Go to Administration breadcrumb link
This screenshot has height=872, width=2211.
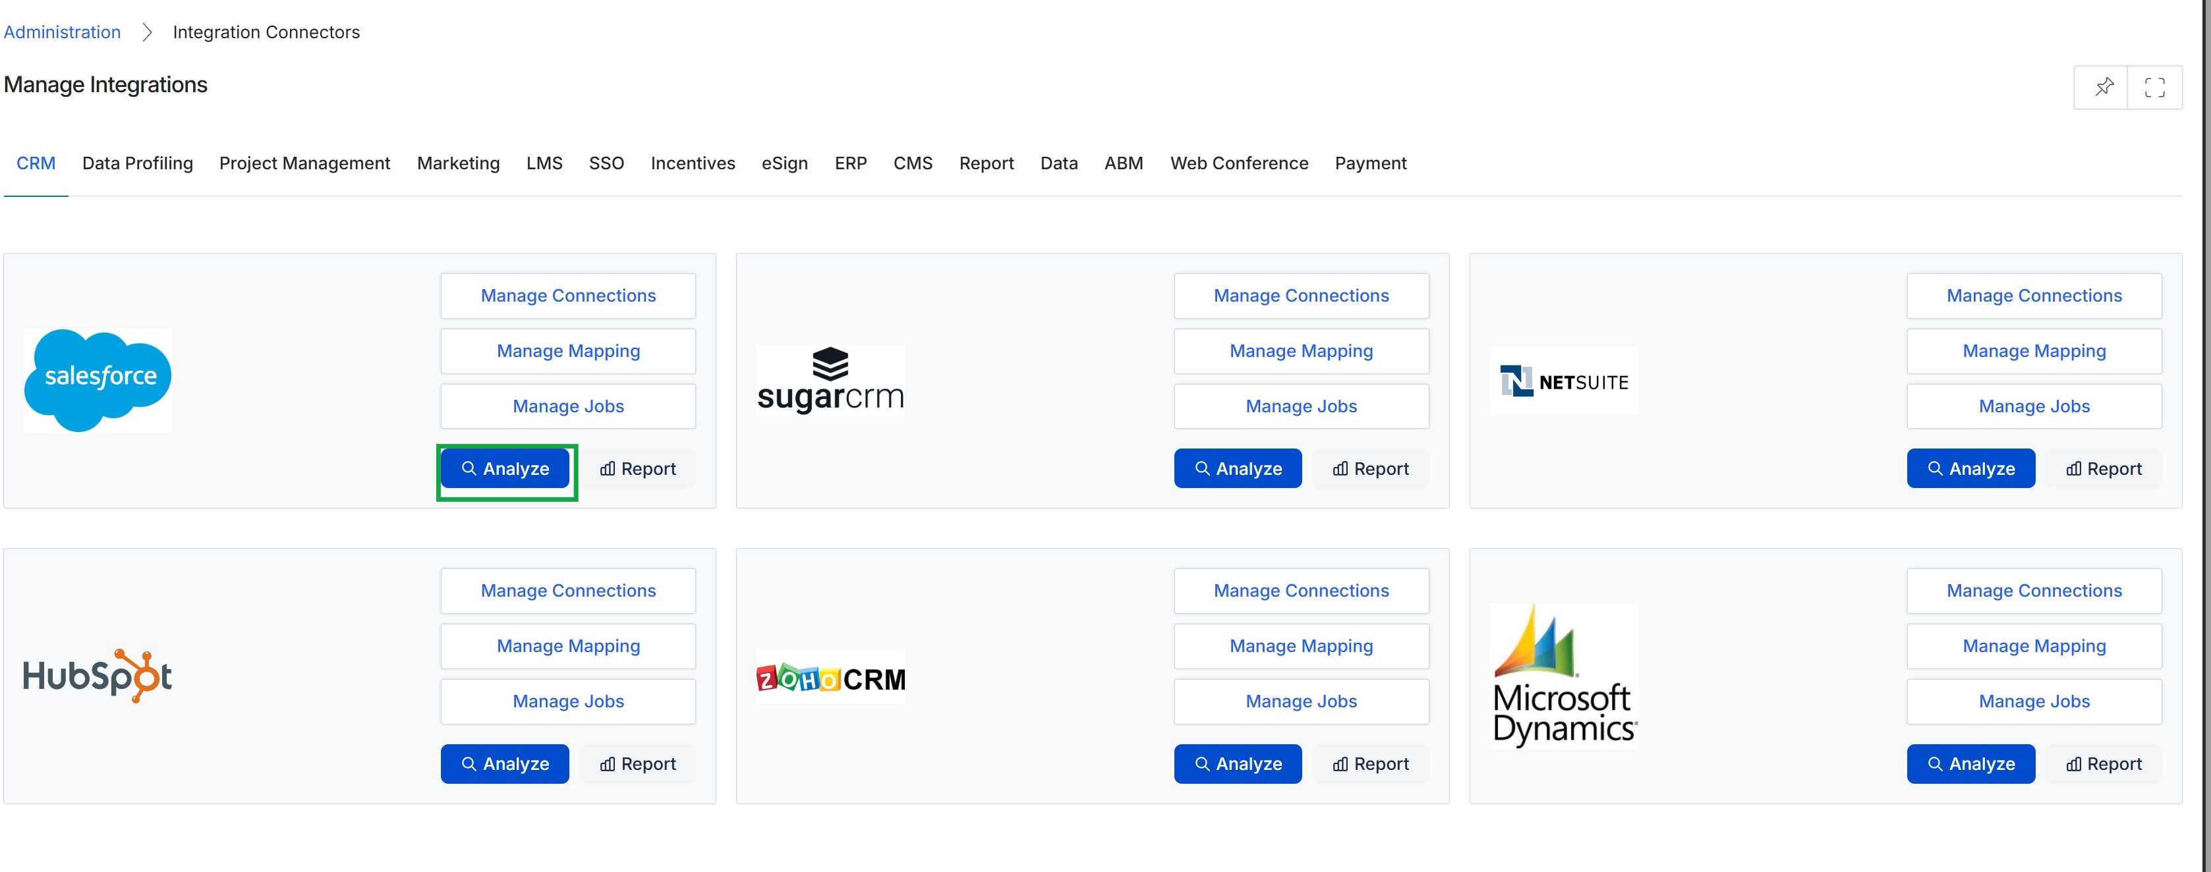click(62, 32)
